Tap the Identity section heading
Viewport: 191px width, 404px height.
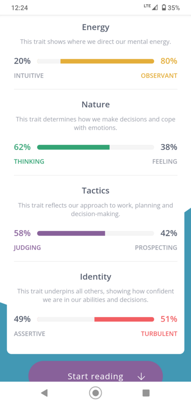pos(95,277)
